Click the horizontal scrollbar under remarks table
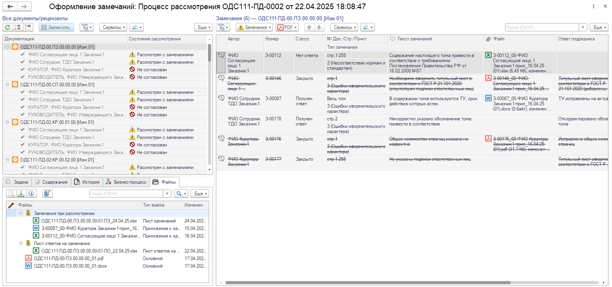Viewport: 612px width, 287px height. point(367,283)
